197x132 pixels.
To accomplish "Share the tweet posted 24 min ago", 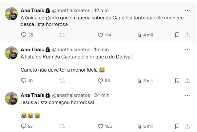I will click(187, 126).
